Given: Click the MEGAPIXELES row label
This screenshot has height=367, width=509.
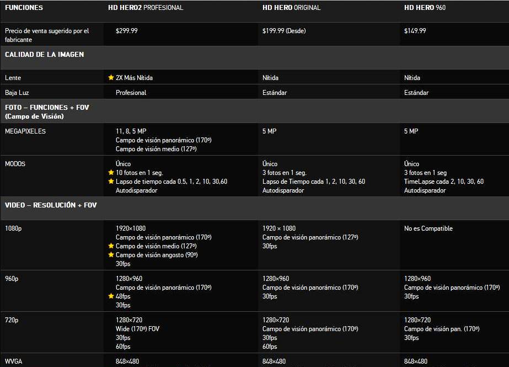Looking at the screenshot, I should click(25, 131).
